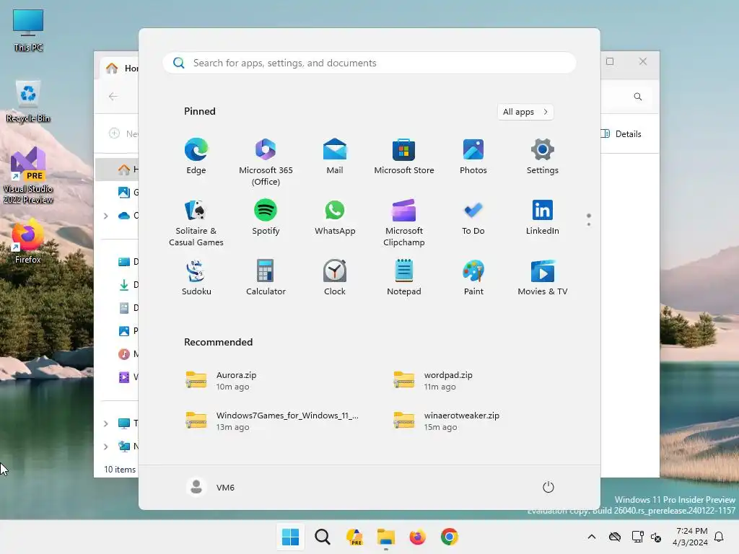Open Movies & TV app

pos(543,278)
